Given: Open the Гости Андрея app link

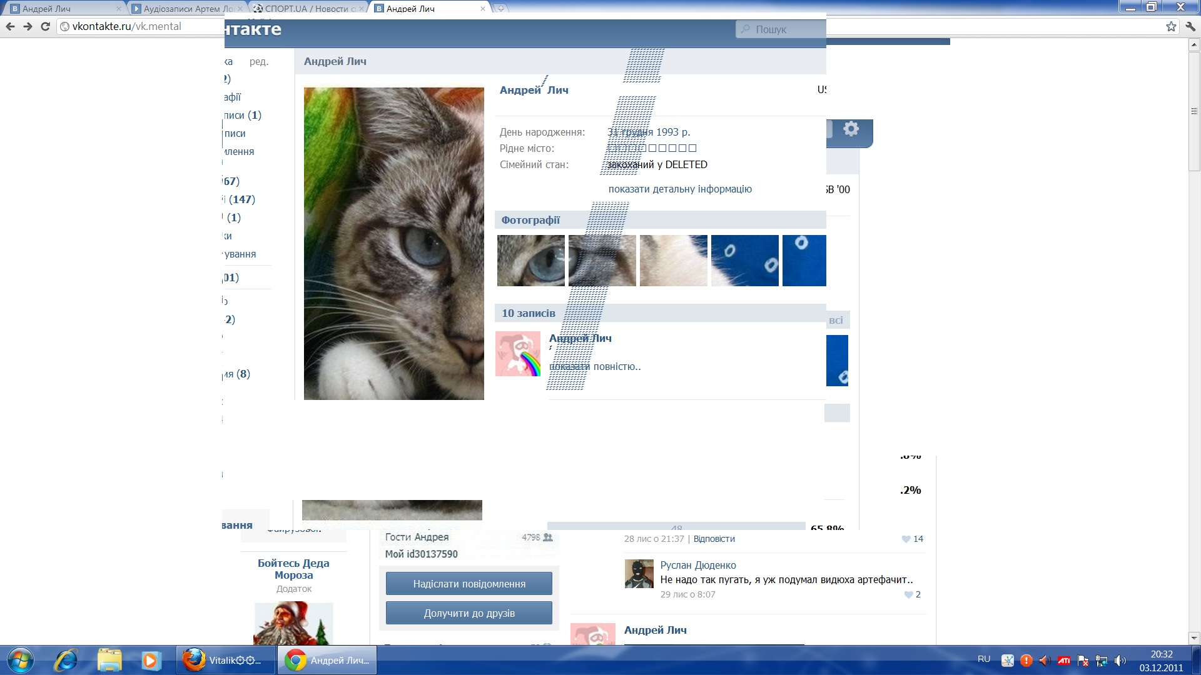Looking at the screenshot, I should pyautogui.click(x=417, y=537).
